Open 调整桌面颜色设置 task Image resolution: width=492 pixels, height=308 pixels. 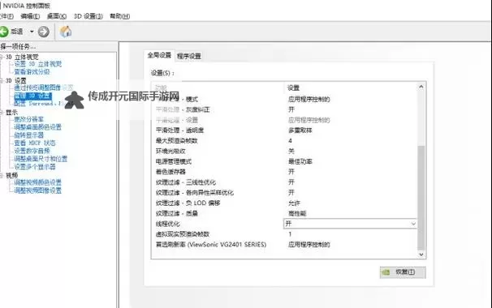(37, 127)
